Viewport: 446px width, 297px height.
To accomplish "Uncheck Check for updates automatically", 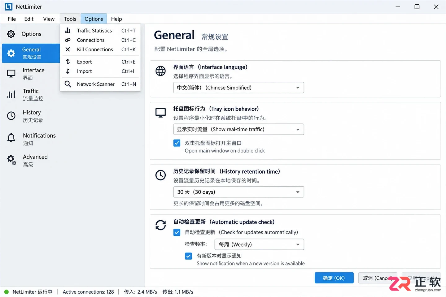I will [x=177, y=232].
